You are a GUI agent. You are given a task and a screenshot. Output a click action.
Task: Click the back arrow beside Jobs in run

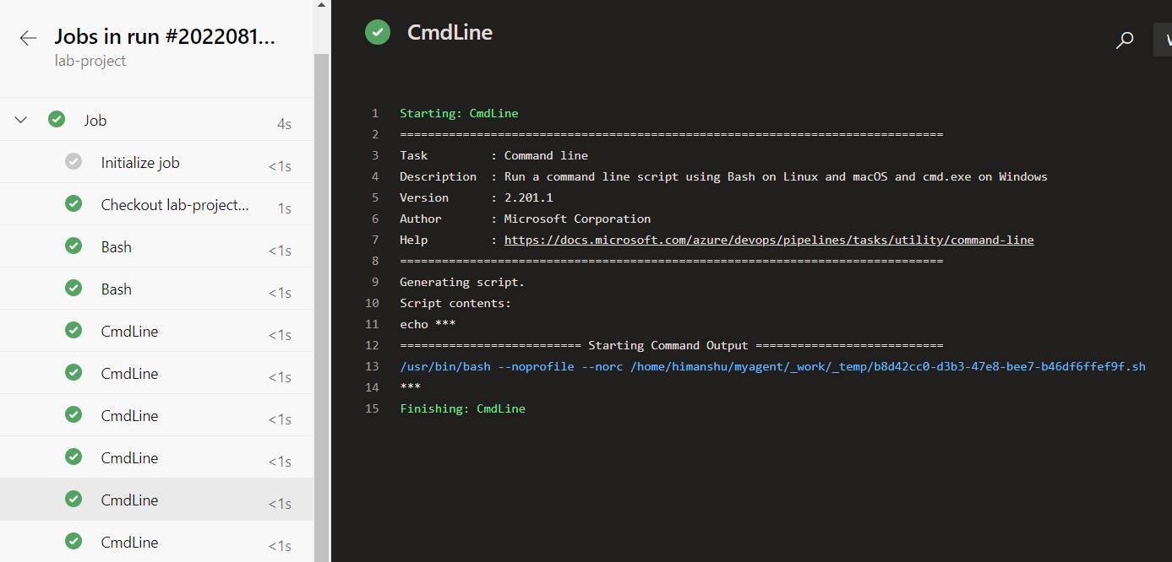coord(28,38)
